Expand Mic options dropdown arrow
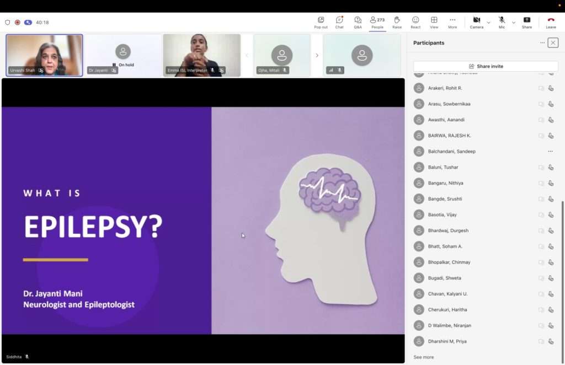 pos(514,23)
